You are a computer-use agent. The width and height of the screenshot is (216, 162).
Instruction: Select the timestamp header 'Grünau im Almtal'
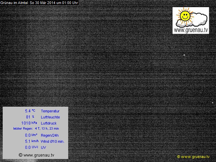point(39,3)
